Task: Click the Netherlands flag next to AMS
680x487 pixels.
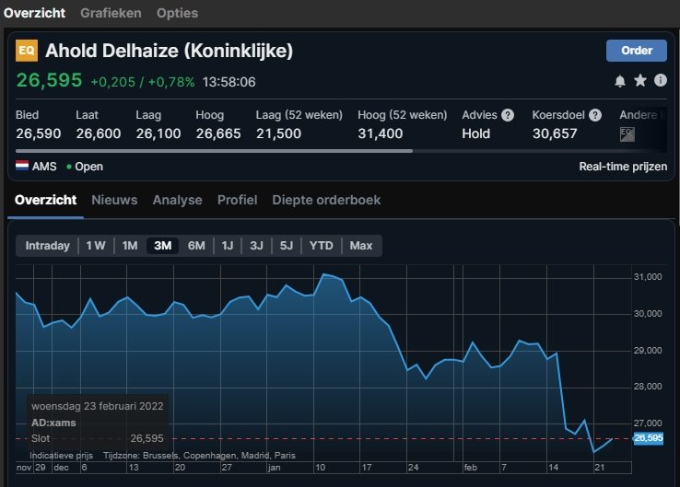Action: pyautogui.click(x=23, y=167)
